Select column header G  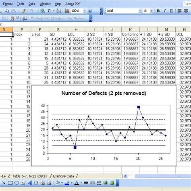click(x=58, y=29)
